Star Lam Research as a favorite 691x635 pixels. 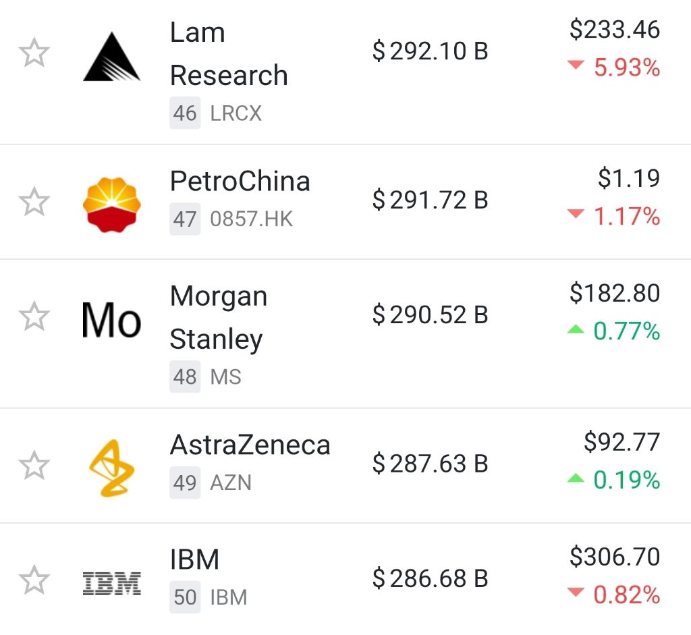click(x=34, y=53)
